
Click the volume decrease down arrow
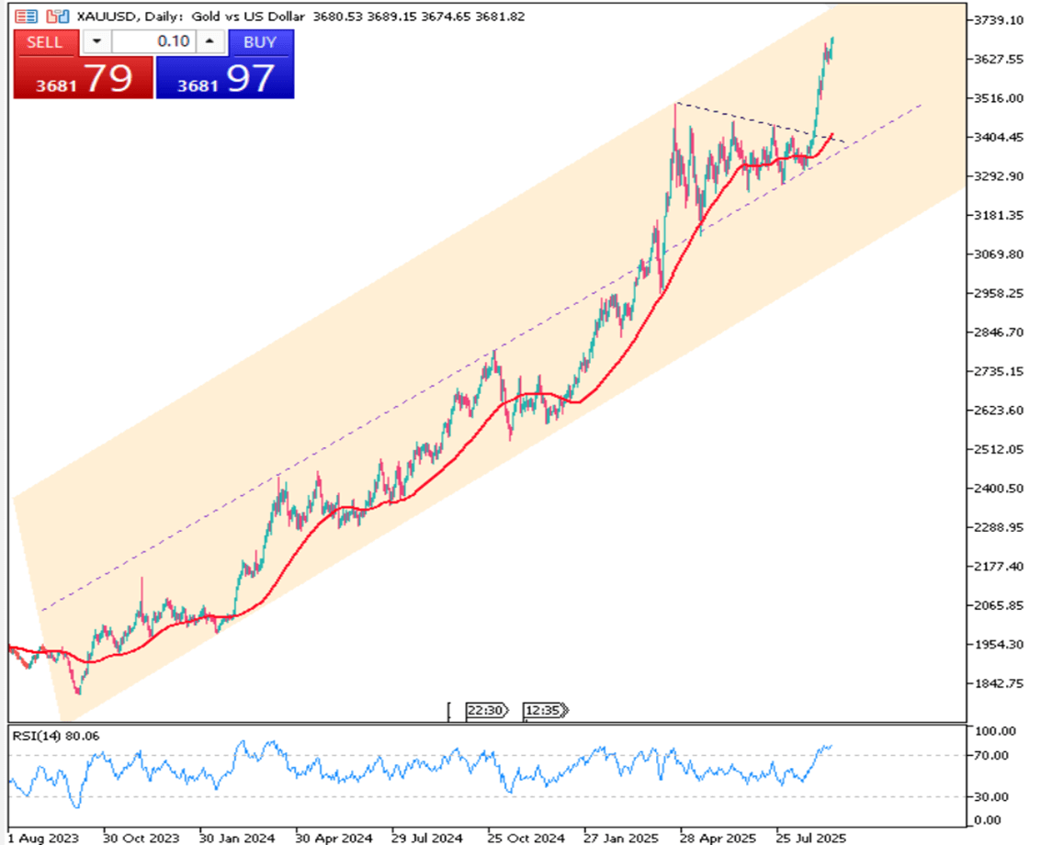tap(97, 42)
